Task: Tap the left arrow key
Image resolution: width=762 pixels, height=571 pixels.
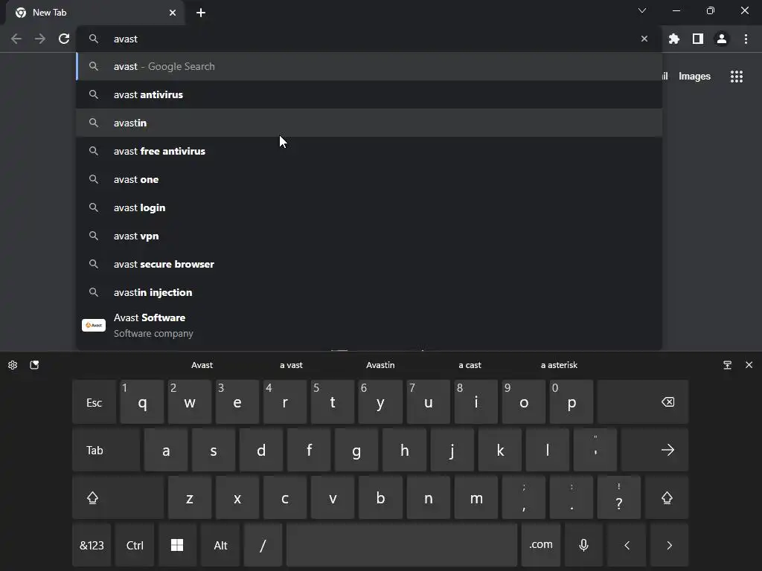Action: [x=627, y=545]
